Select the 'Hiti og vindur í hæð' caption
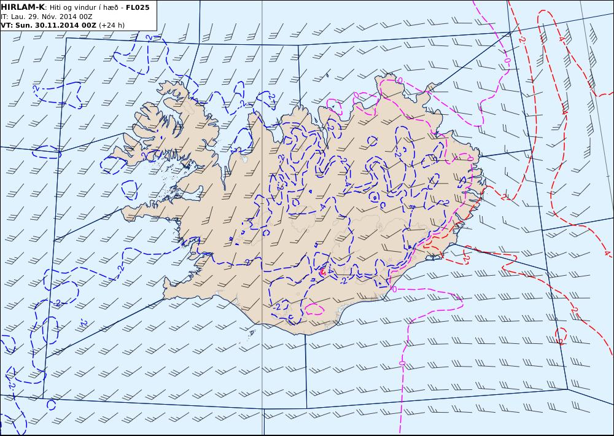 [84, 7]
